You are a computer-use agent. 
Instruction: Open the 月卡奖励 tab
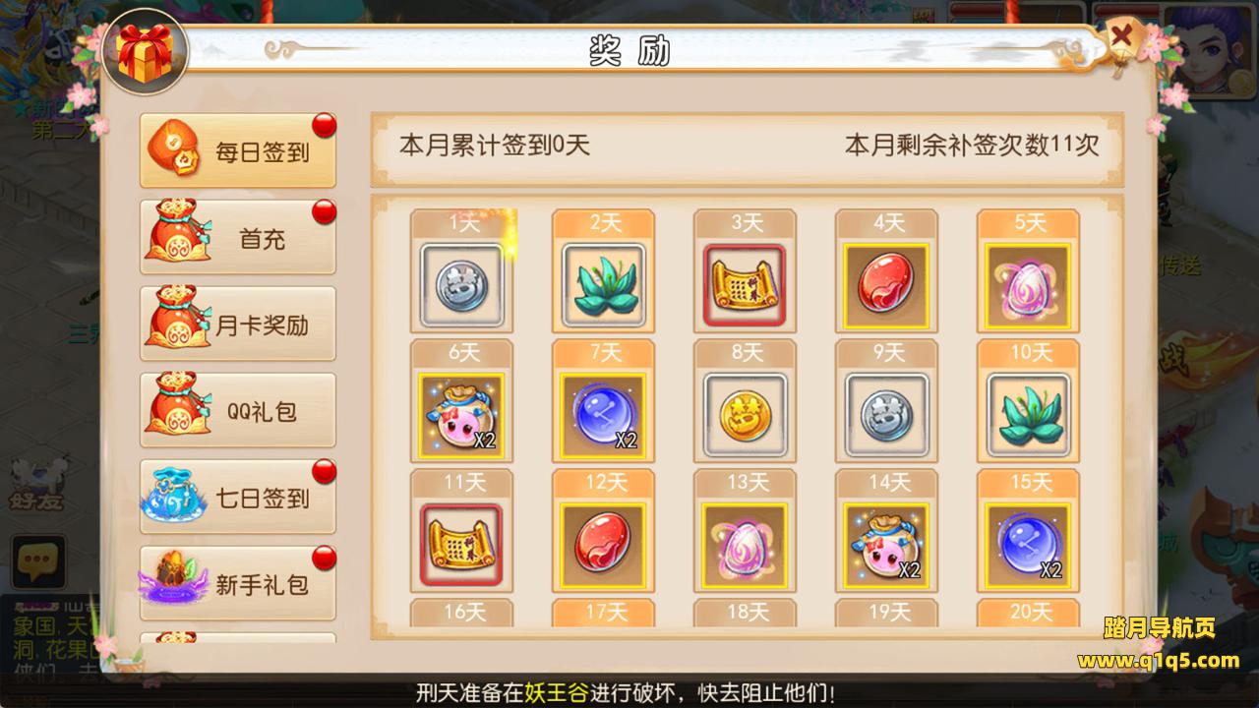click(238, 324)
